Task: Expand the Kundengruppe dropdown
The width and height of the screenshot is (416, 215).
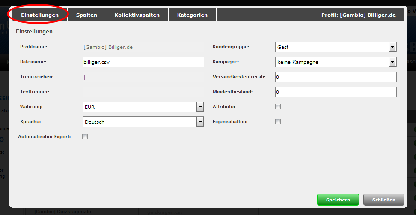Action: (336, 47)
